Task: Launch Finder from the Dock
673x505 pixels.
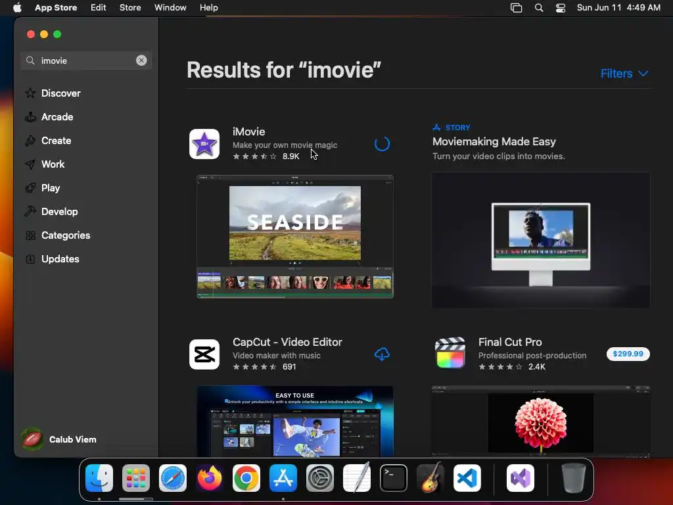Action: coord(99,478)
